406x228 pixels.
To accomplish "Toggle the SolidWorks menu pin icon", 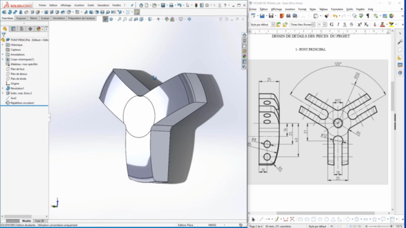I will click(x=132, y=5).
